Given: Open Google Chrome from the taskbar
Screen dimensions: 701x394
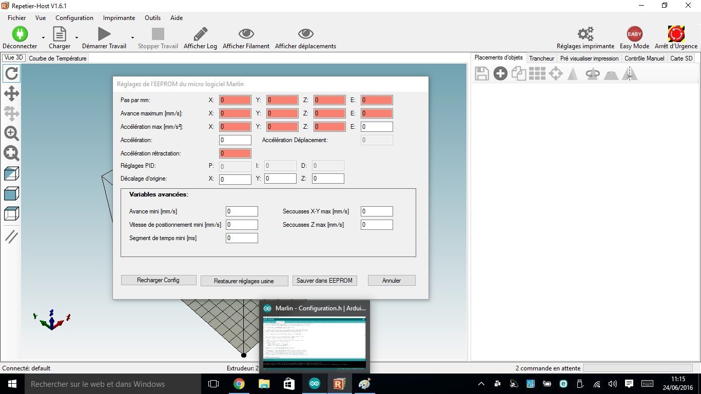Looking at the screenshot, I should click(x=239, y=384).
